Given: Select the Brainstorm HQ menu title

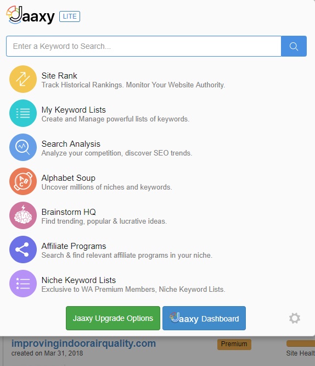Looking at the screenshot, I should pos(69,212).
